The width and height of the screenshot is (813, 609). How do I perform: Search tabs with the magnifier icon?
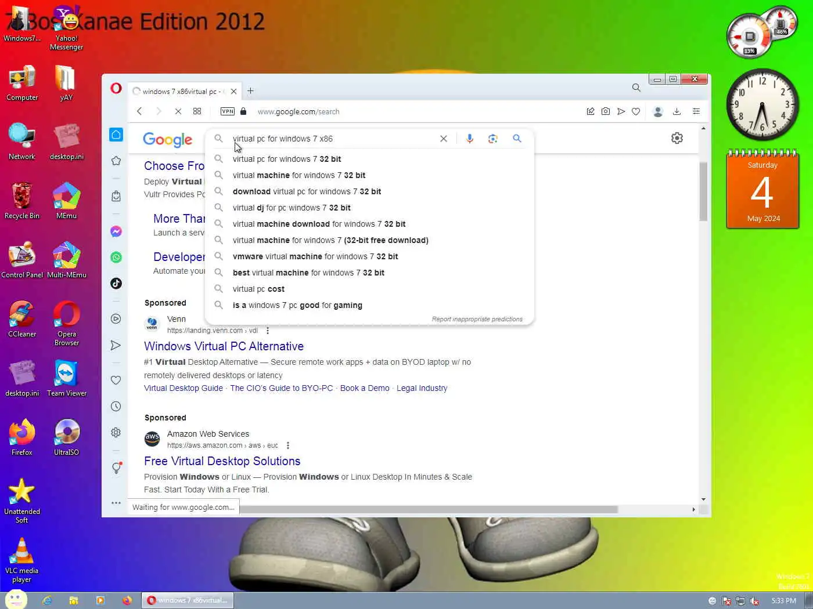point(636,88)
